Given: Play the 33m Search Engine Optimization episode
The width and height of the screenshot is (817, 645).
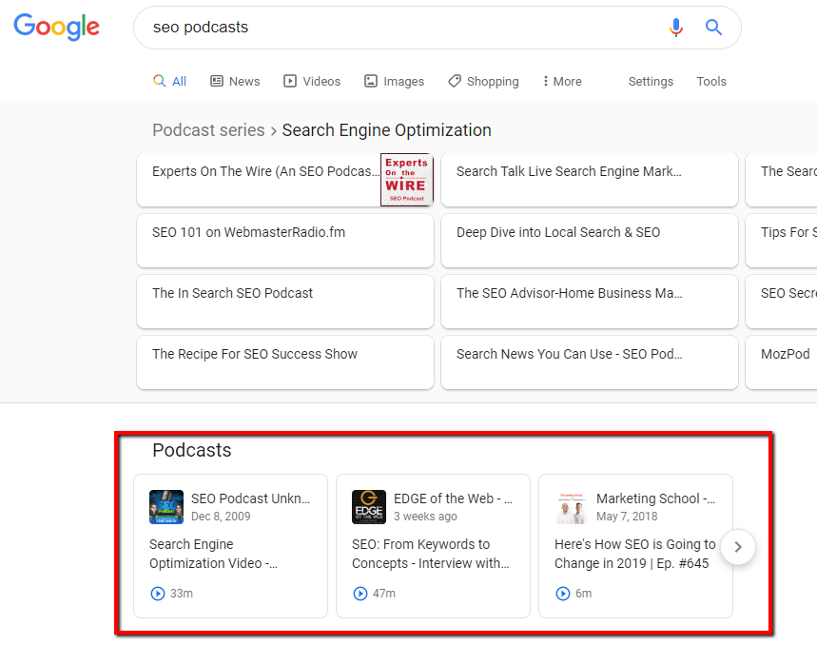Looking at the screenshot, I should pyautogui.click(x=157, y=594).
